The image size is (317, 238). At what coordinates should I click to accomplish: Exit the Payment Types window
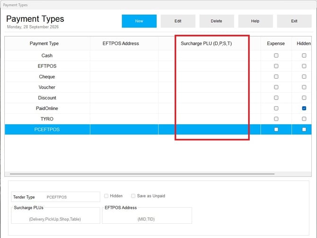294,21
